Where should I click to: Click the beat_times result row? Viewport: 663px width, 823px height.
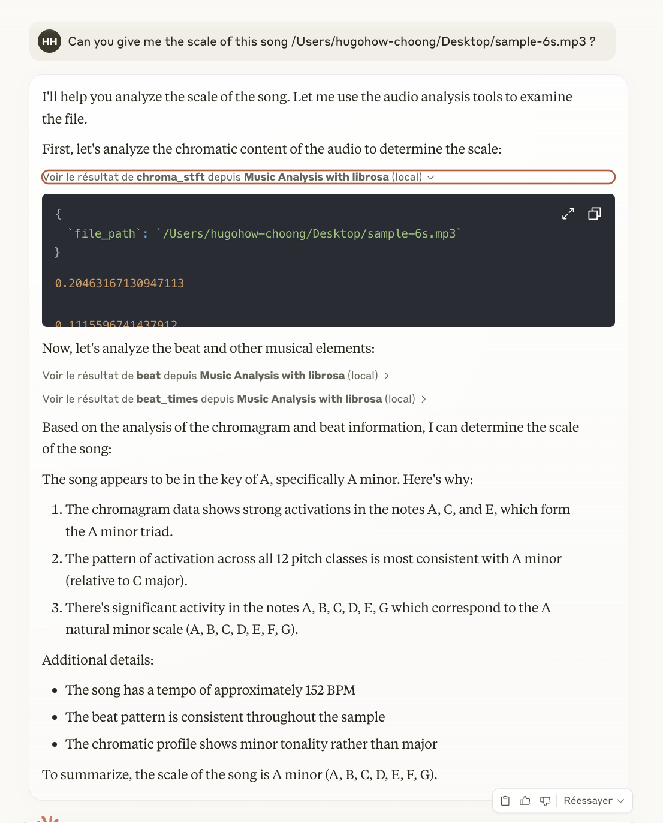pyautogui.click(x=228, y=399)
